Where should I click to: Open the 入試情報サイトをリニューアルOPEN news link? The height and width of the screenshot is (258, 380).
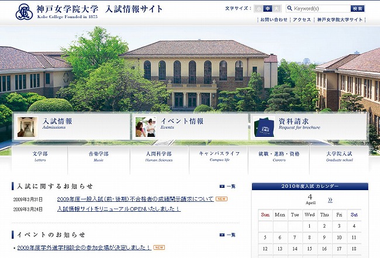(118, 209)
